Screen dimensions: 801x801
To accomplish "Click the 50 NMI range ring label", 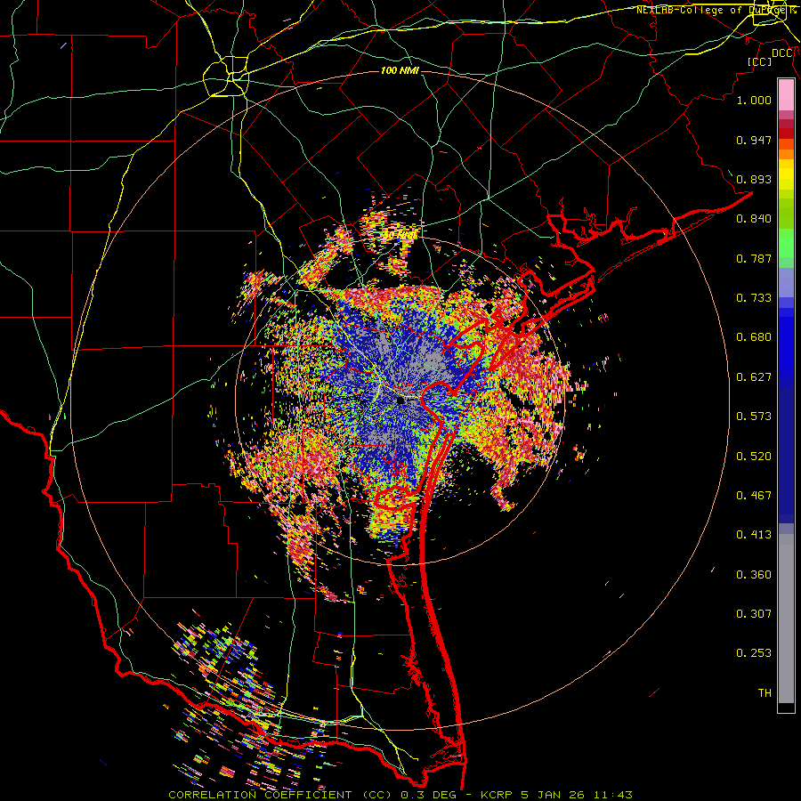I will pyautogui.click(x=401, y=235).
